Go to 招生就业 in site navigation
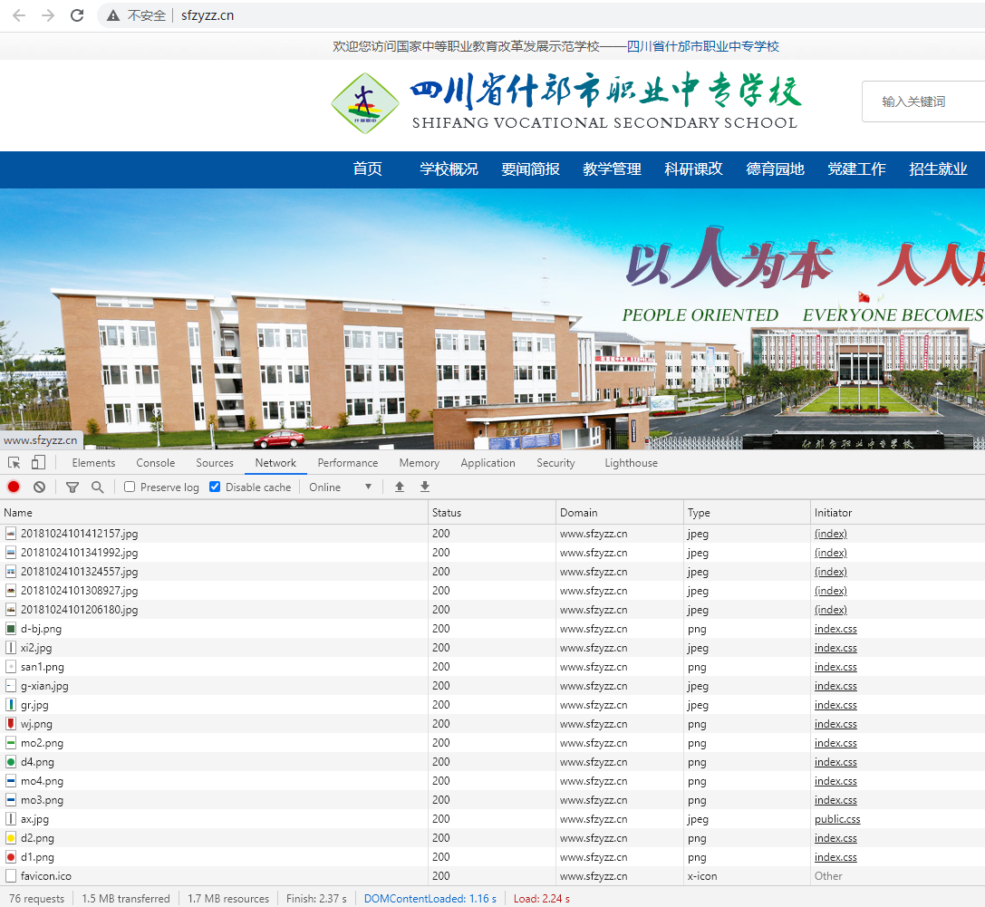 [938, 169]
